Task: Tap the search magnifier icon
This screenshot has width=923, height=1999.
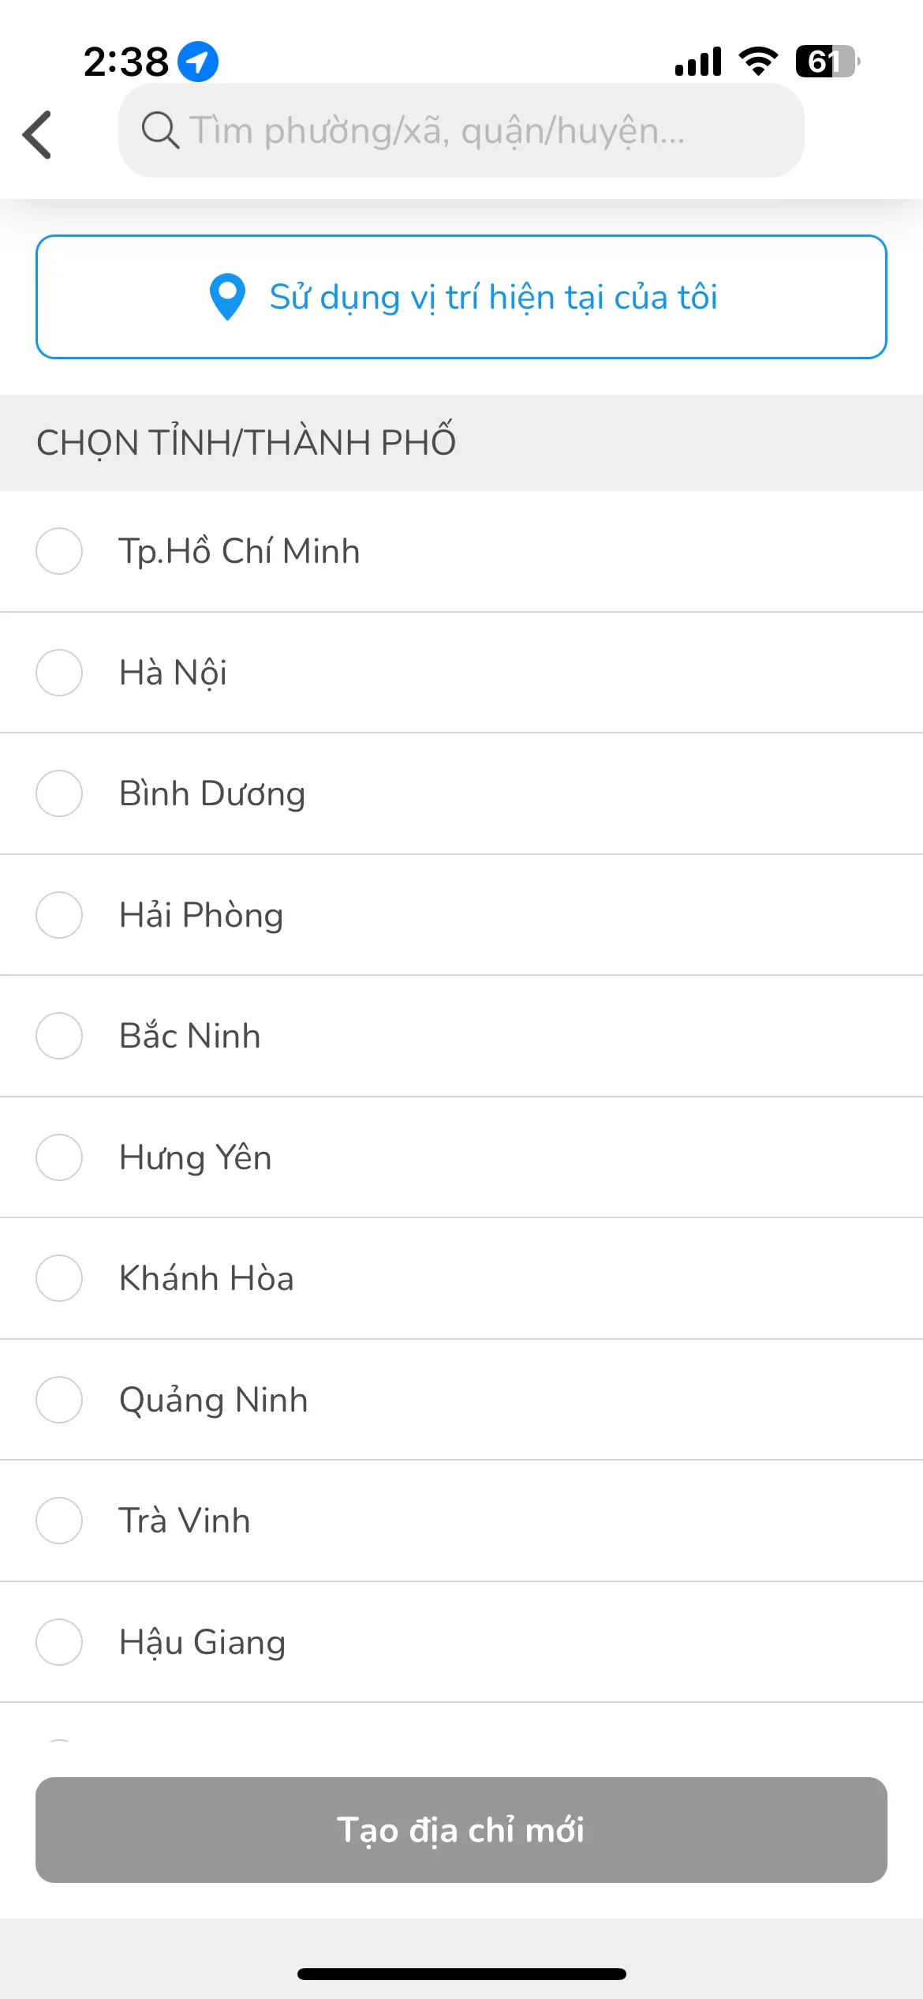Action: (x=160, y=130)
